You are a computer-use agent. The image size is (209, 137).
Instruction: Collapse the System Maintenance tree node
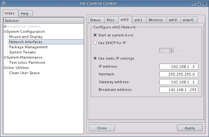pyautogui.click(x=5, y=57)
